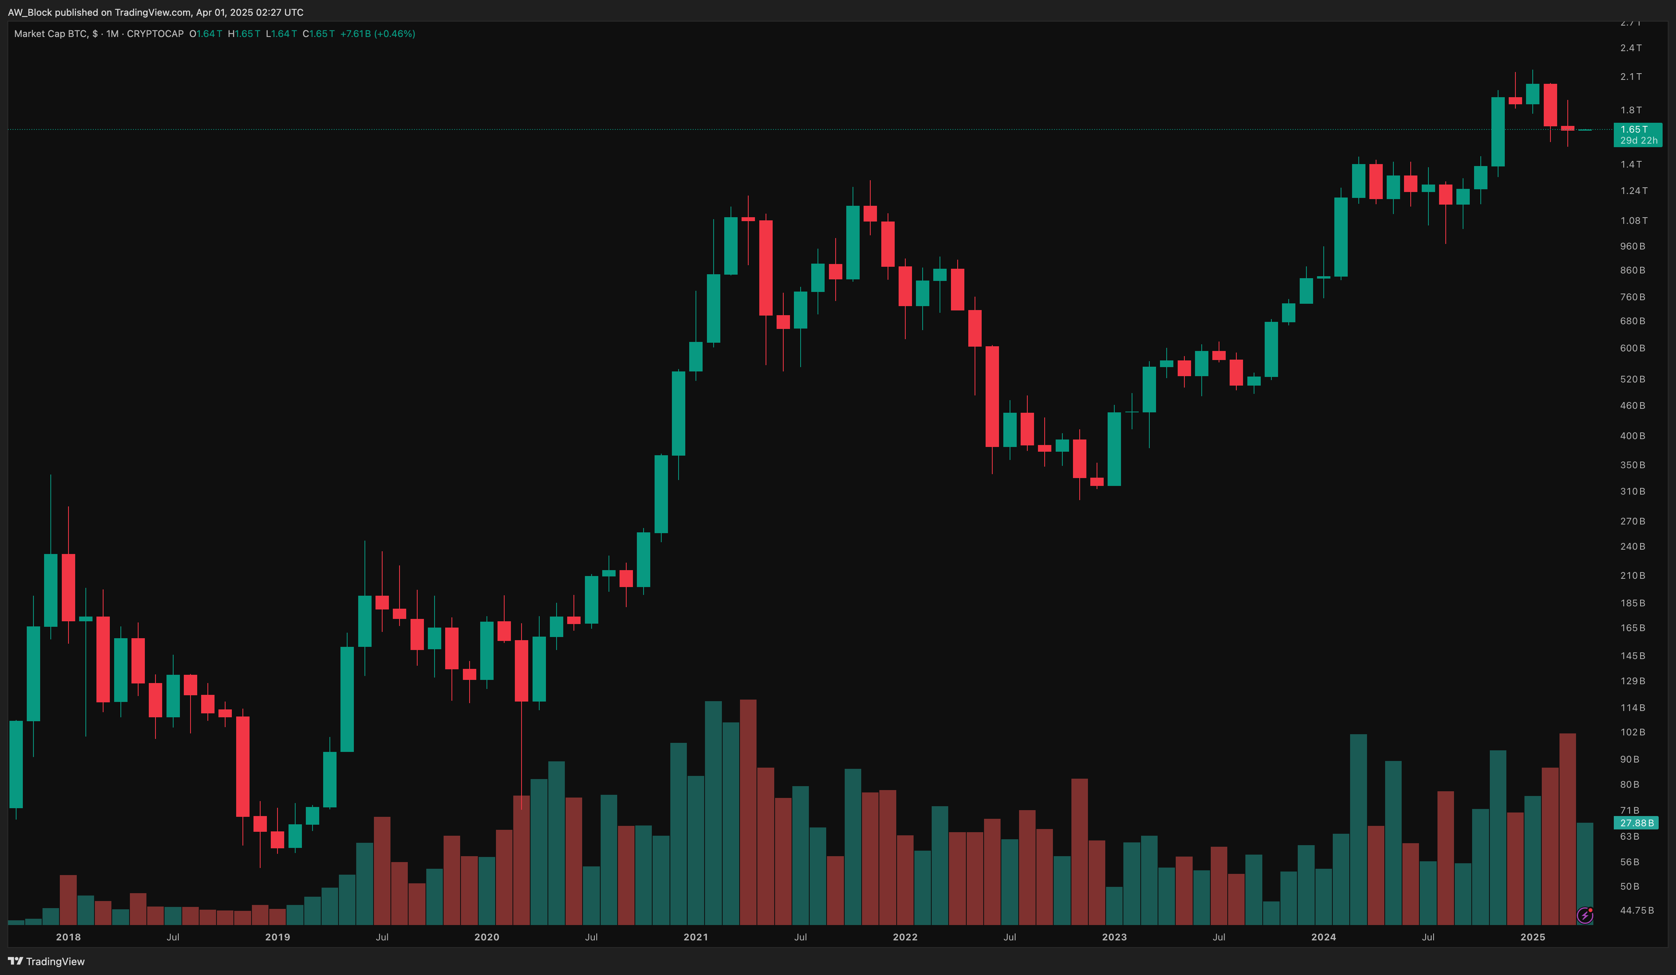1676x975 pixels.
Task: Click the 2021 year label on time axis
Action: 696,936
